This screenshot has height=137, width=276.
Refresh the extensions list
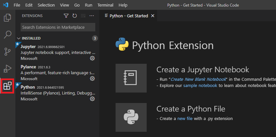75,16
